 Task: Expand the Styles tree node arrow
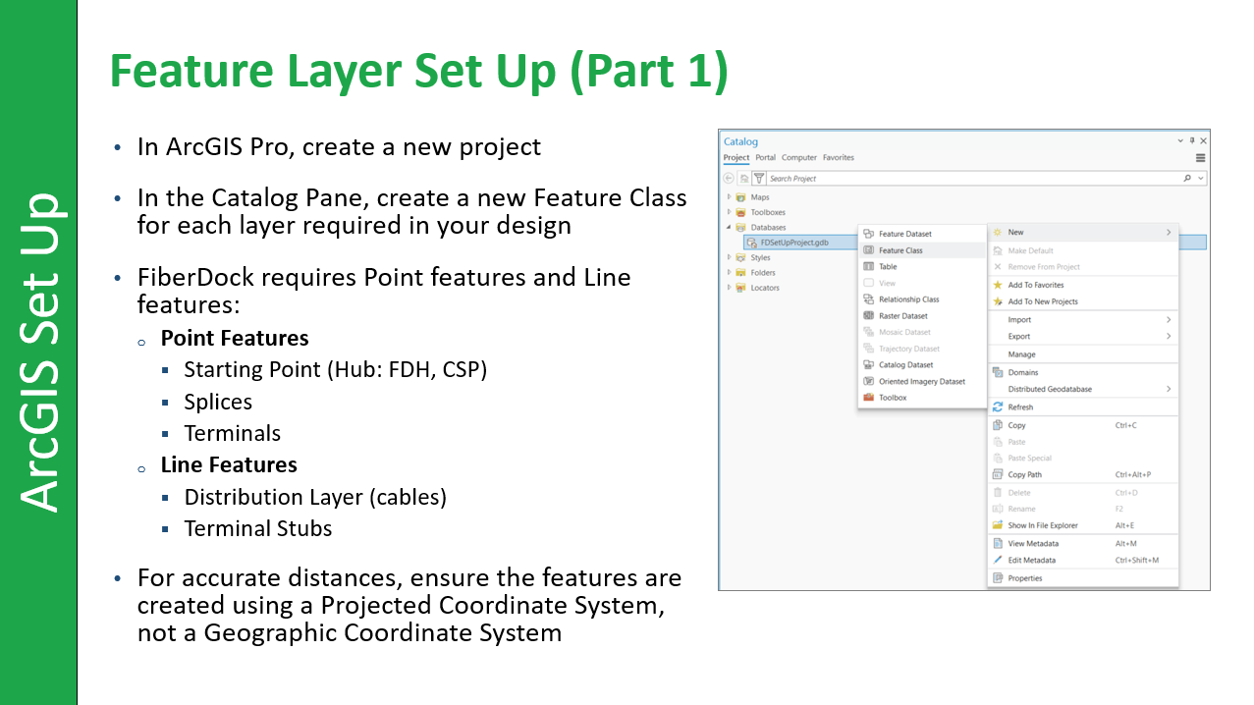pos(729,257)
